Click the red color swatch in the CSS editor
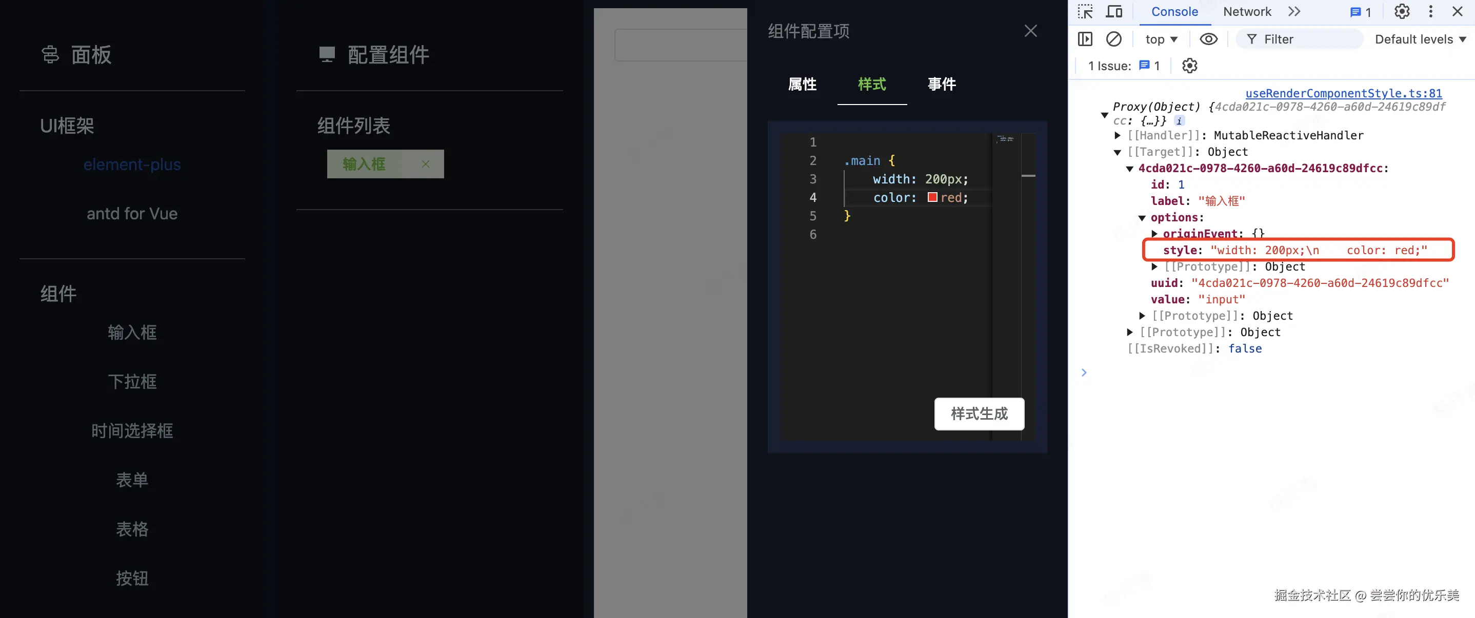Viewport: 1475px width, 618px height. pos(932,197)
